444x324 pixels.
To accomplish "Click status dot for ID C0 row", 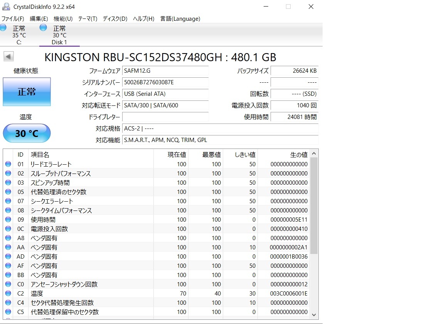I will tap(8, 284).
